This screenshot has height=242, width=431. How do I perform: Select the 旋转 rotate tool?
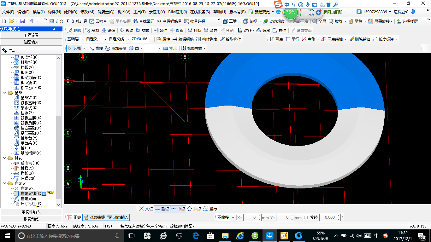pos(142,31)
